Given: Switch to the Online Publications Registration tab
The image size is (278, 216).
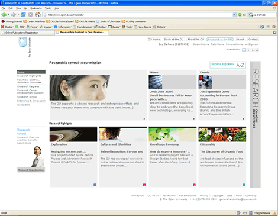Looking at the screenshot, I should pos(27,33).
